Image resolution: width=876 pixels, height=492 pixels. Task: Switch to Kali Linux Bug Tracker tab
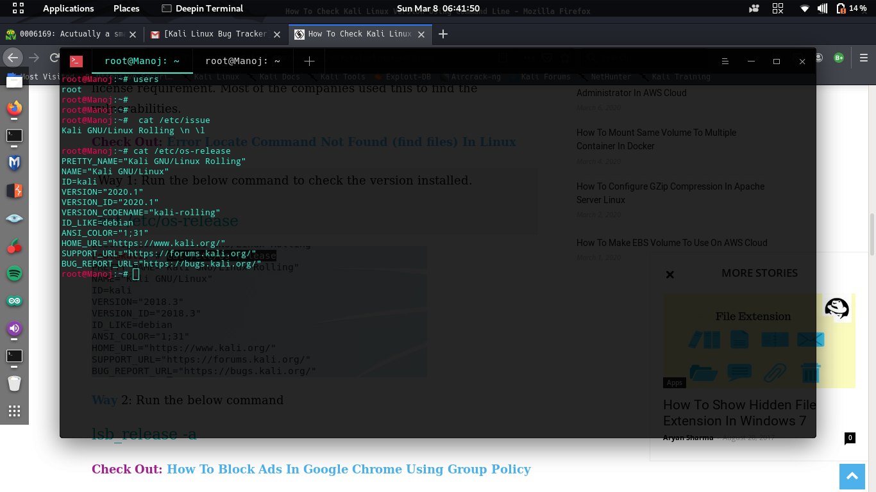215,34
